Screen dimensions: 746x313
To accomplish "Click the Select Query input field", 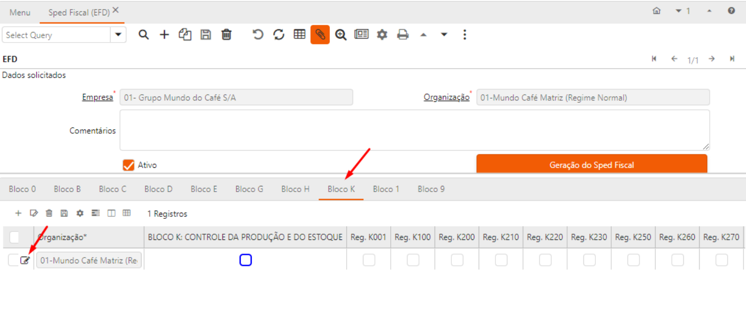I will (x=56, y=35).
